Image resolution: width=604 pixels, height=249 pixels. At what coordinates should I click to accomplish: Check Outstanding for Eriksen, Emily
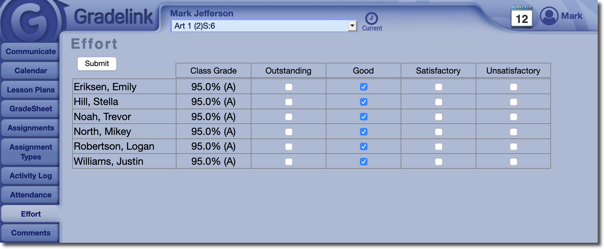coord(288,87)
